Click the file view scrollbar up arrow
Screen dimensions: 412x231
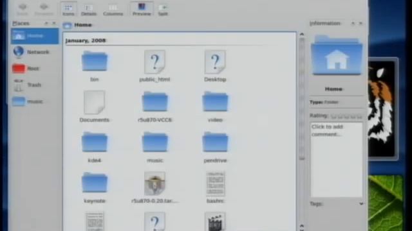click(x=302, y=34)
